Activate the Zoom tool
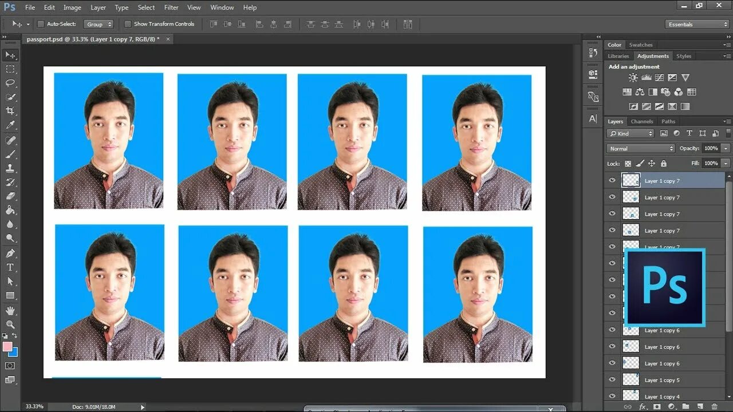This screenshot has width=733, height=412. tap(10, 324)
